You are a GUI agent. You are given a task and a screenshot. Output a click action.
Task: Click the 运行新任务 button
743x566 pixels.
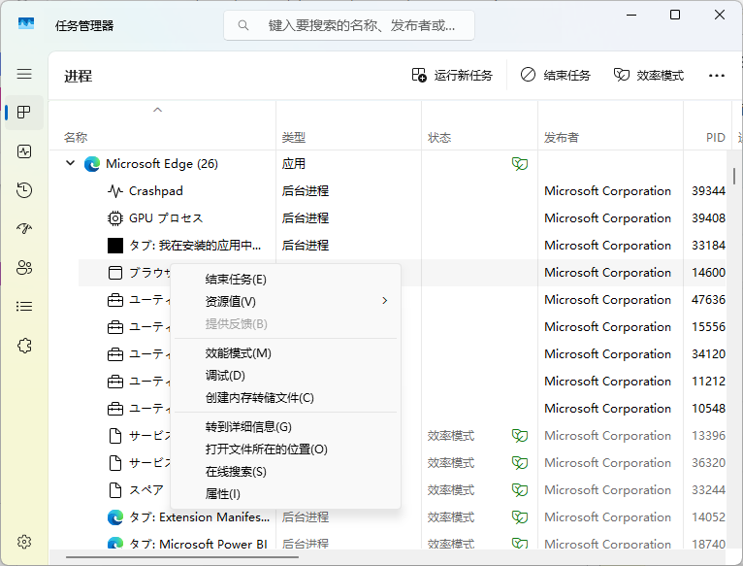pyautogui.click(x=452, y=76)
